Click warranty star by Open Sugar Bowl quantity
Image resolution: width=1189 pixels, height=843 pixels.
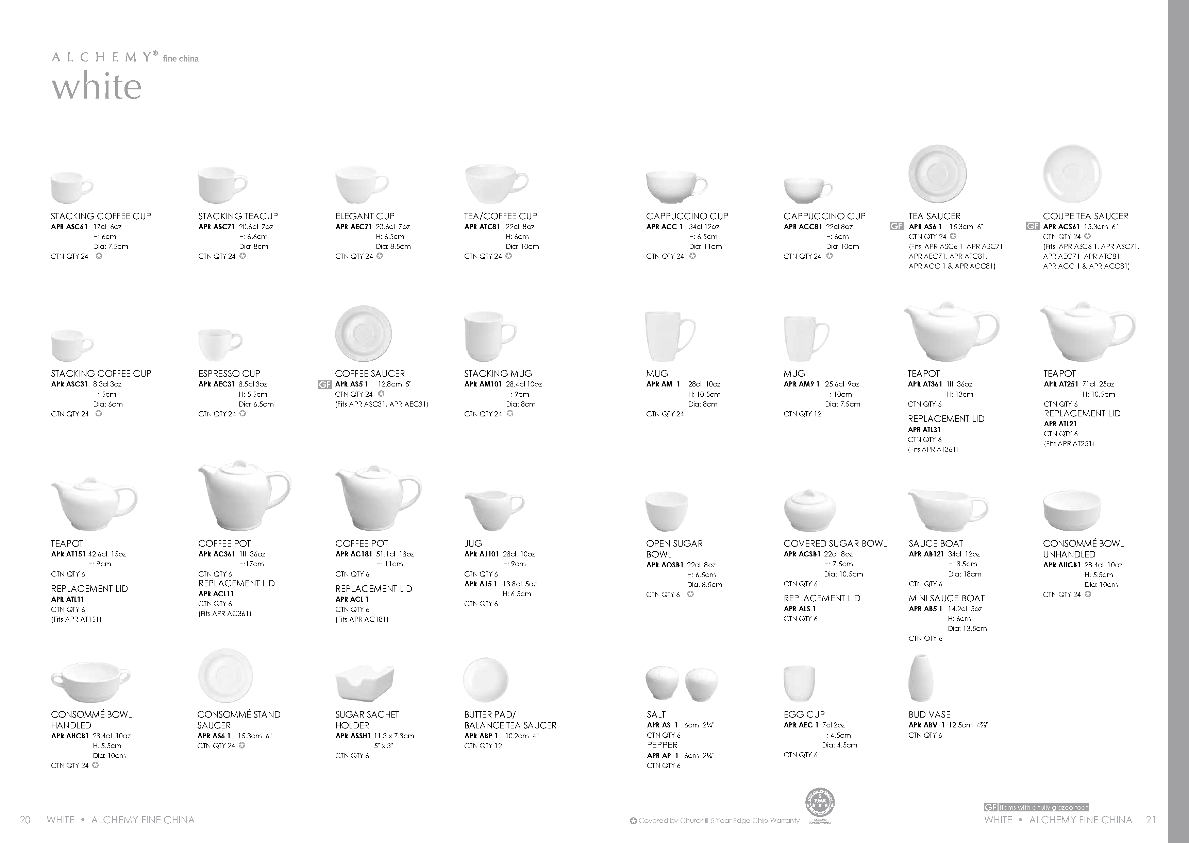(690, 595)
